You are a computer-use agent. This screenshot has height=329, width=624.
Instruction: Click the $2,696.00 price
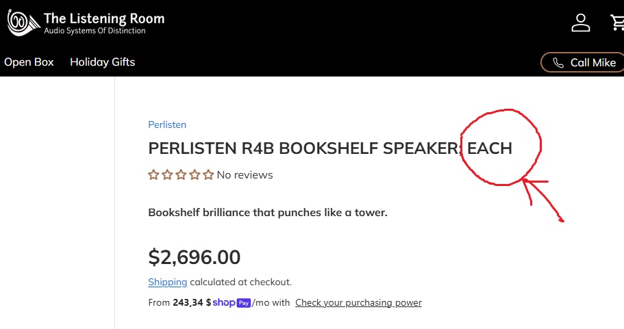pyautogui.click(x=195, y=257)
